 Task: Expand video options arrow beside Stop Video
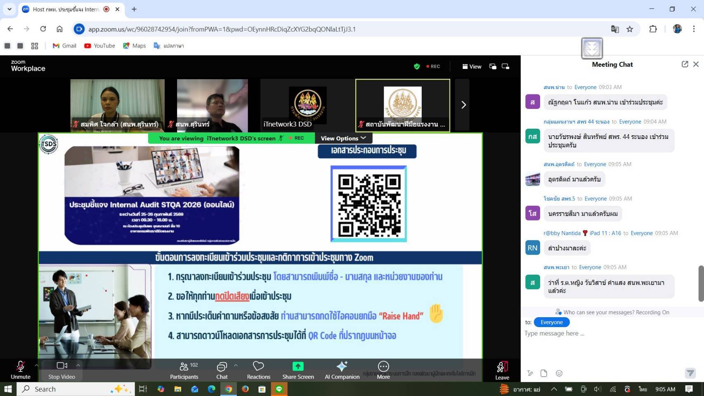(78, 365)
